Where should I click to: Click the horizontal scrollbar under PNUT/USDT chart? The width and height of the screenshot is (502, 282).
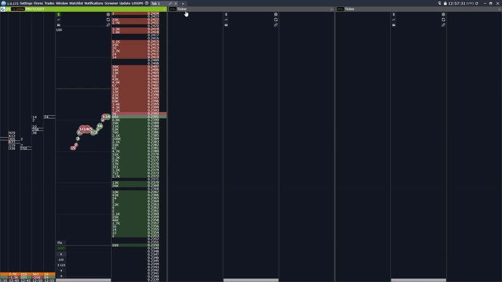click(x=83, y=280)
